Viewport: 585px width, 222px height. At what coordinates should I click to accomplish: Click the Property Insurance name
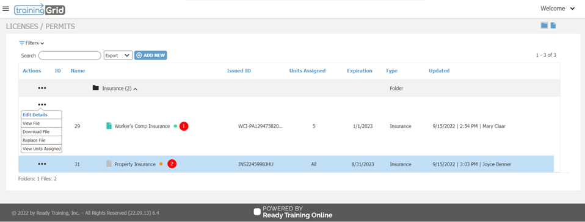click(135, 164)
